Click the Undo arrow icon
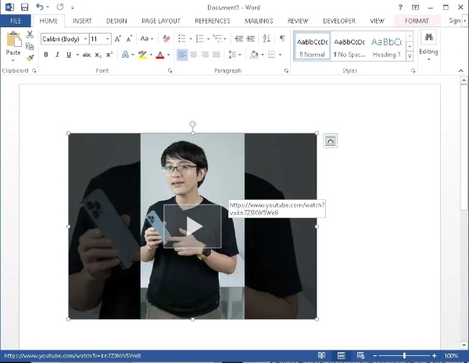 [x=40, y=7]
